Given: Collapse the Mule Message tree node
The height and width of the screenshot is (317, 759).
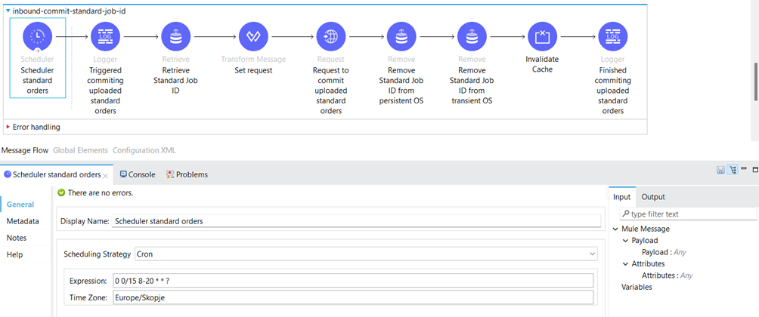Looking at the screenshot, I should (615, 229).
